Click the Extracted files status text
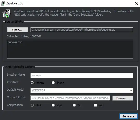 click(24, 36)
